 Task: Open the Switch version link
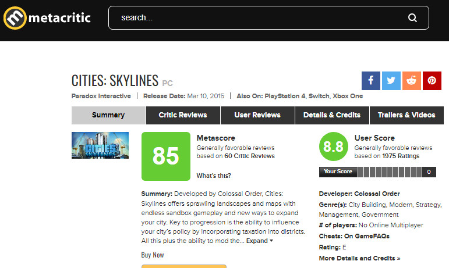click(x=319, y=96)
